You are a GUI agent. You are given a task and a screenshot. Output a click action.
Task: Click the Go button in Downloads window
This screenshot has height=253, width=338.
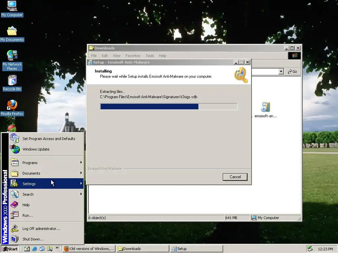pyautogui.click(x=292, y=71)
